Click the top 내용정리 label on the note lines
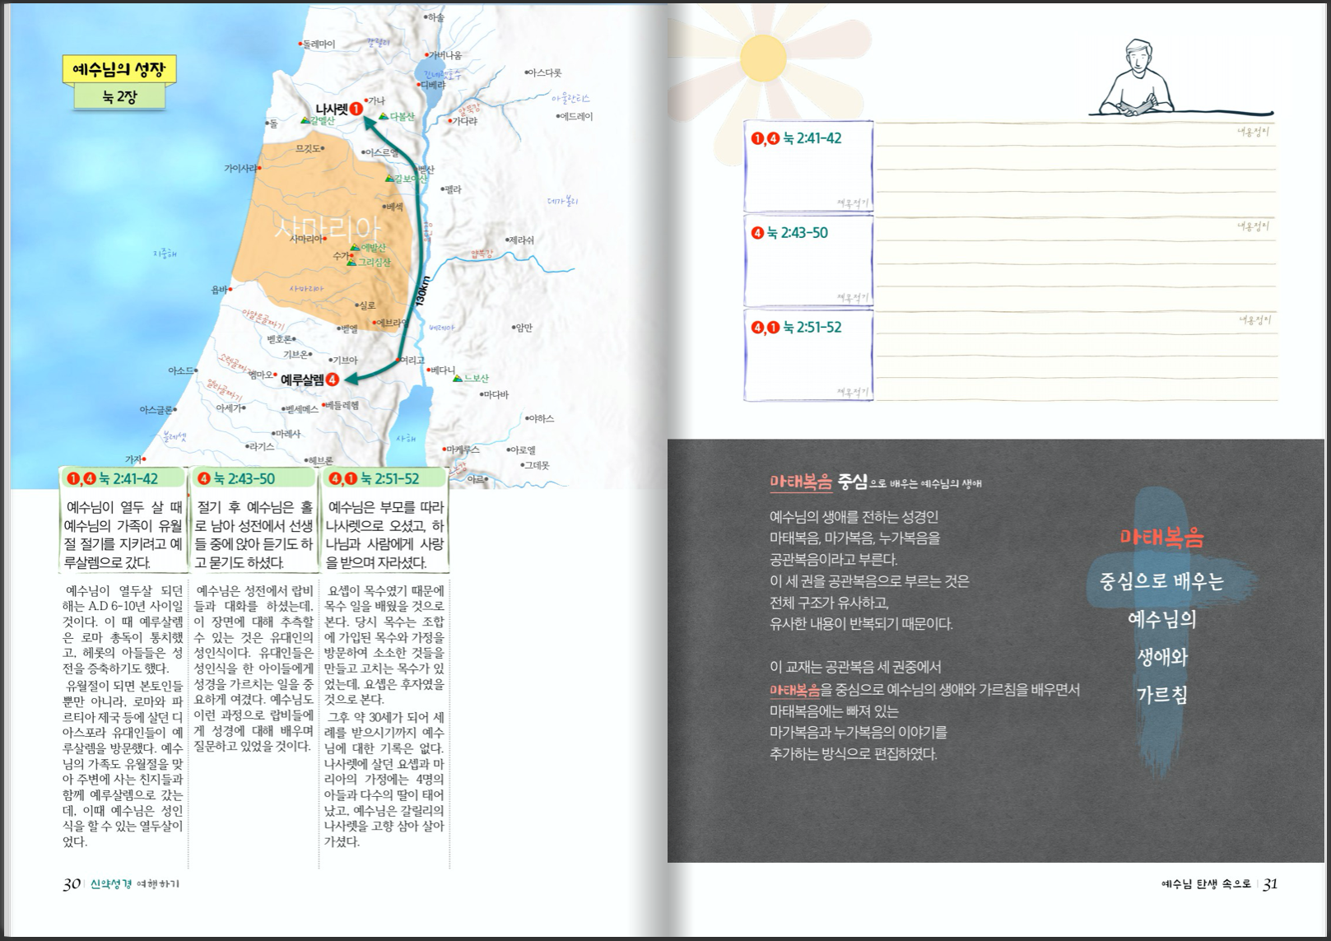 [x=1254, y=132]
